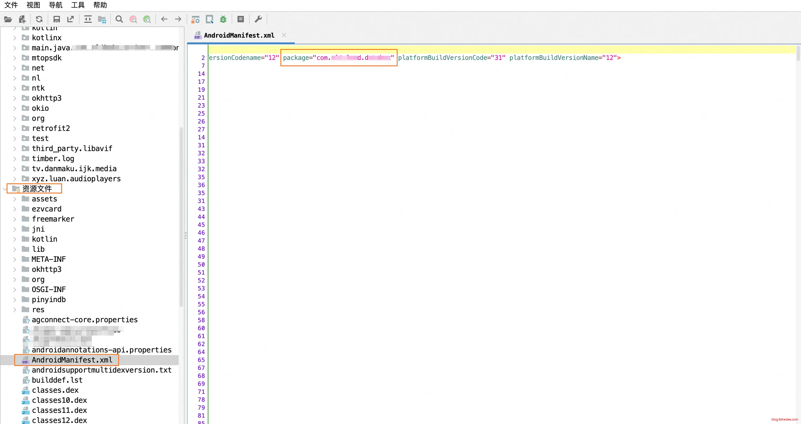Open preferences with the wrench icon

258,19
